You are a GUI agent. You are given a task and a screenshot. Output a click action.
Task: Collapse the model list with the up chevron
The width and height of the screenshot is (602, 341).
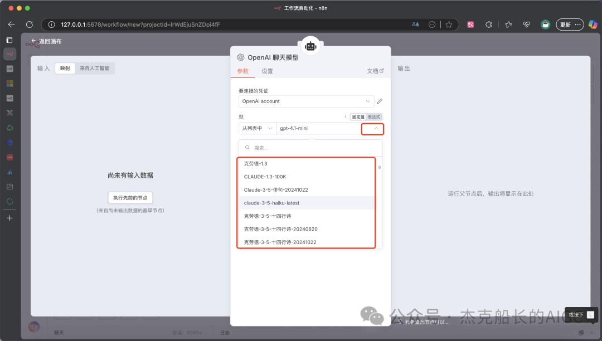(x=376, y=129)
